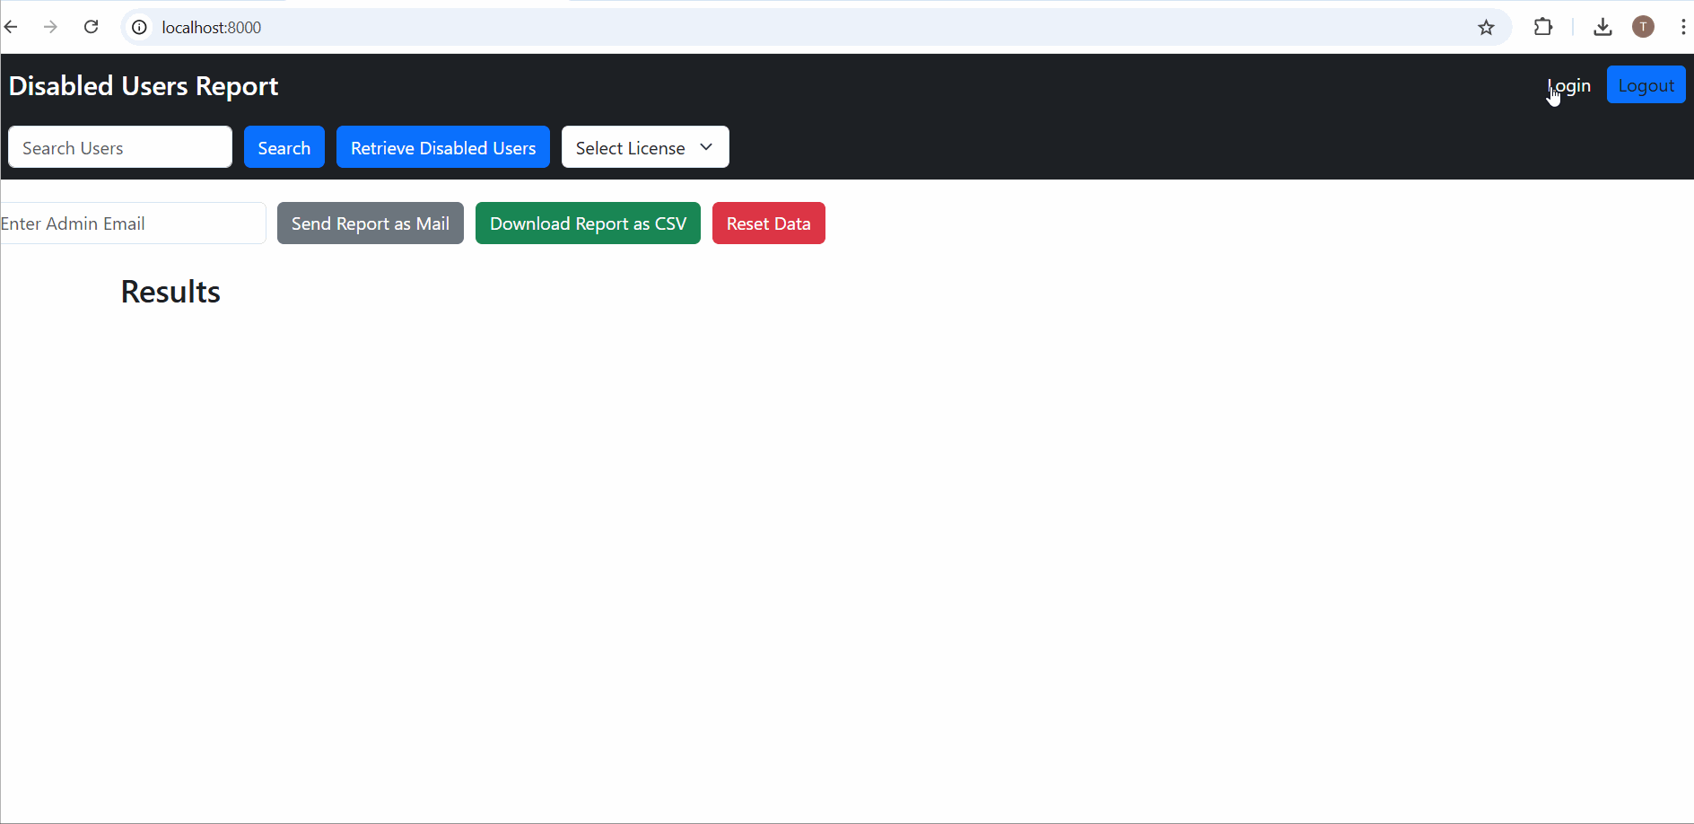Click the blue Logout button

click(1646, 85)
